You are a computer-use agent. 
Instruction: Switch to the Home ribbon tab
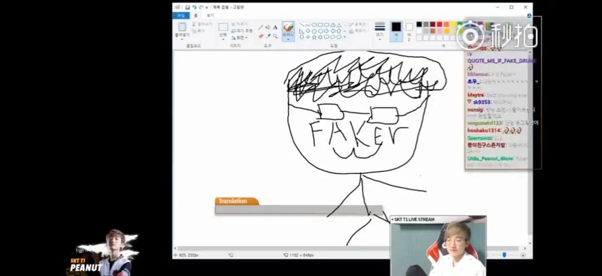[196, 16]
